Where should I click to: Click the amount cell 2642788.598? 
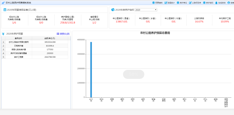[50, 57]
